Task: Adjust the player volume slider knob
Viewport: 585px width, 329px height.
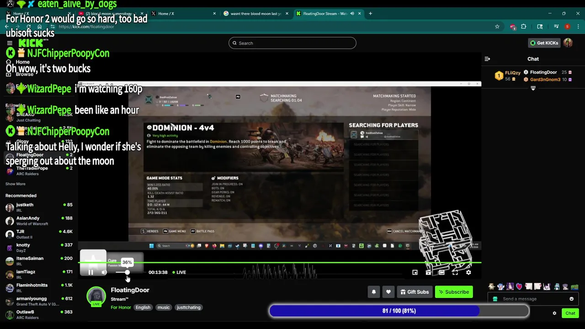Action: point(127,272)
